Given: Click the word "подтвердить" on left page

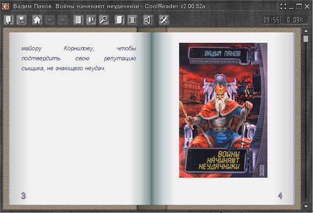Looking at the screenshot, I should click(x=41, y=58).
